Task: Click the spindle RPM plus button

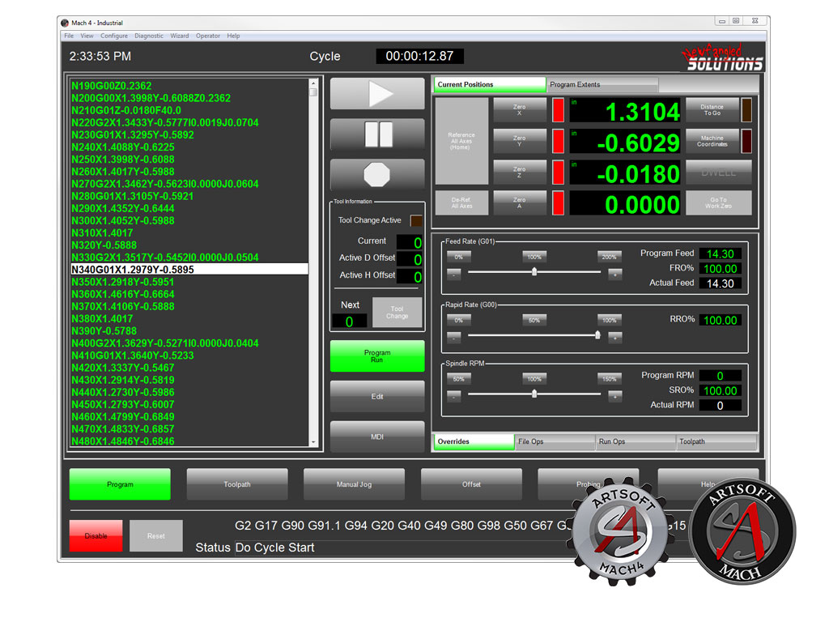Action: [614, 397]
